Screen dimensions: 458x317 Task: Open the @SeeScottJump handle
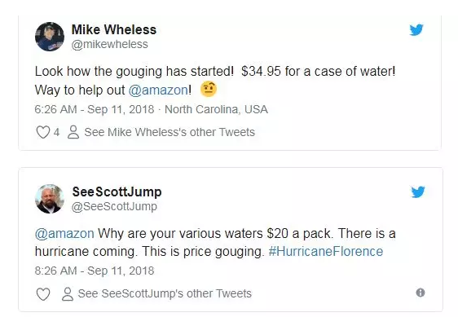click(114, 206)
